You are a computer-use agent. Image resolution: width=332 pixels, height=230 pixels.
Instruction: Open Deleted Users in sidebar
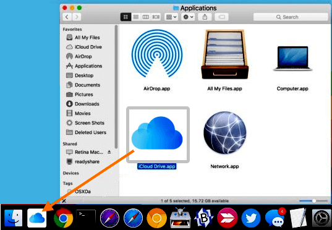click(x=90, y=132)
